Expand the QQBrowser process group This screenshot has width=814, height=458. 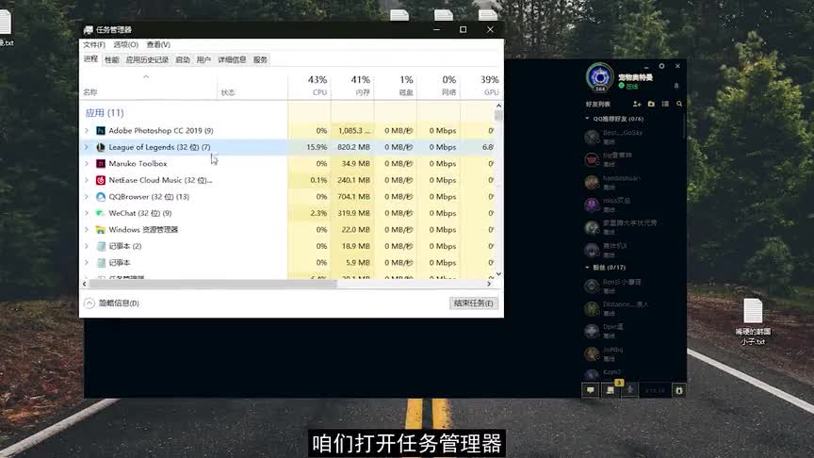pyautogui.click(x=87, y=197)
